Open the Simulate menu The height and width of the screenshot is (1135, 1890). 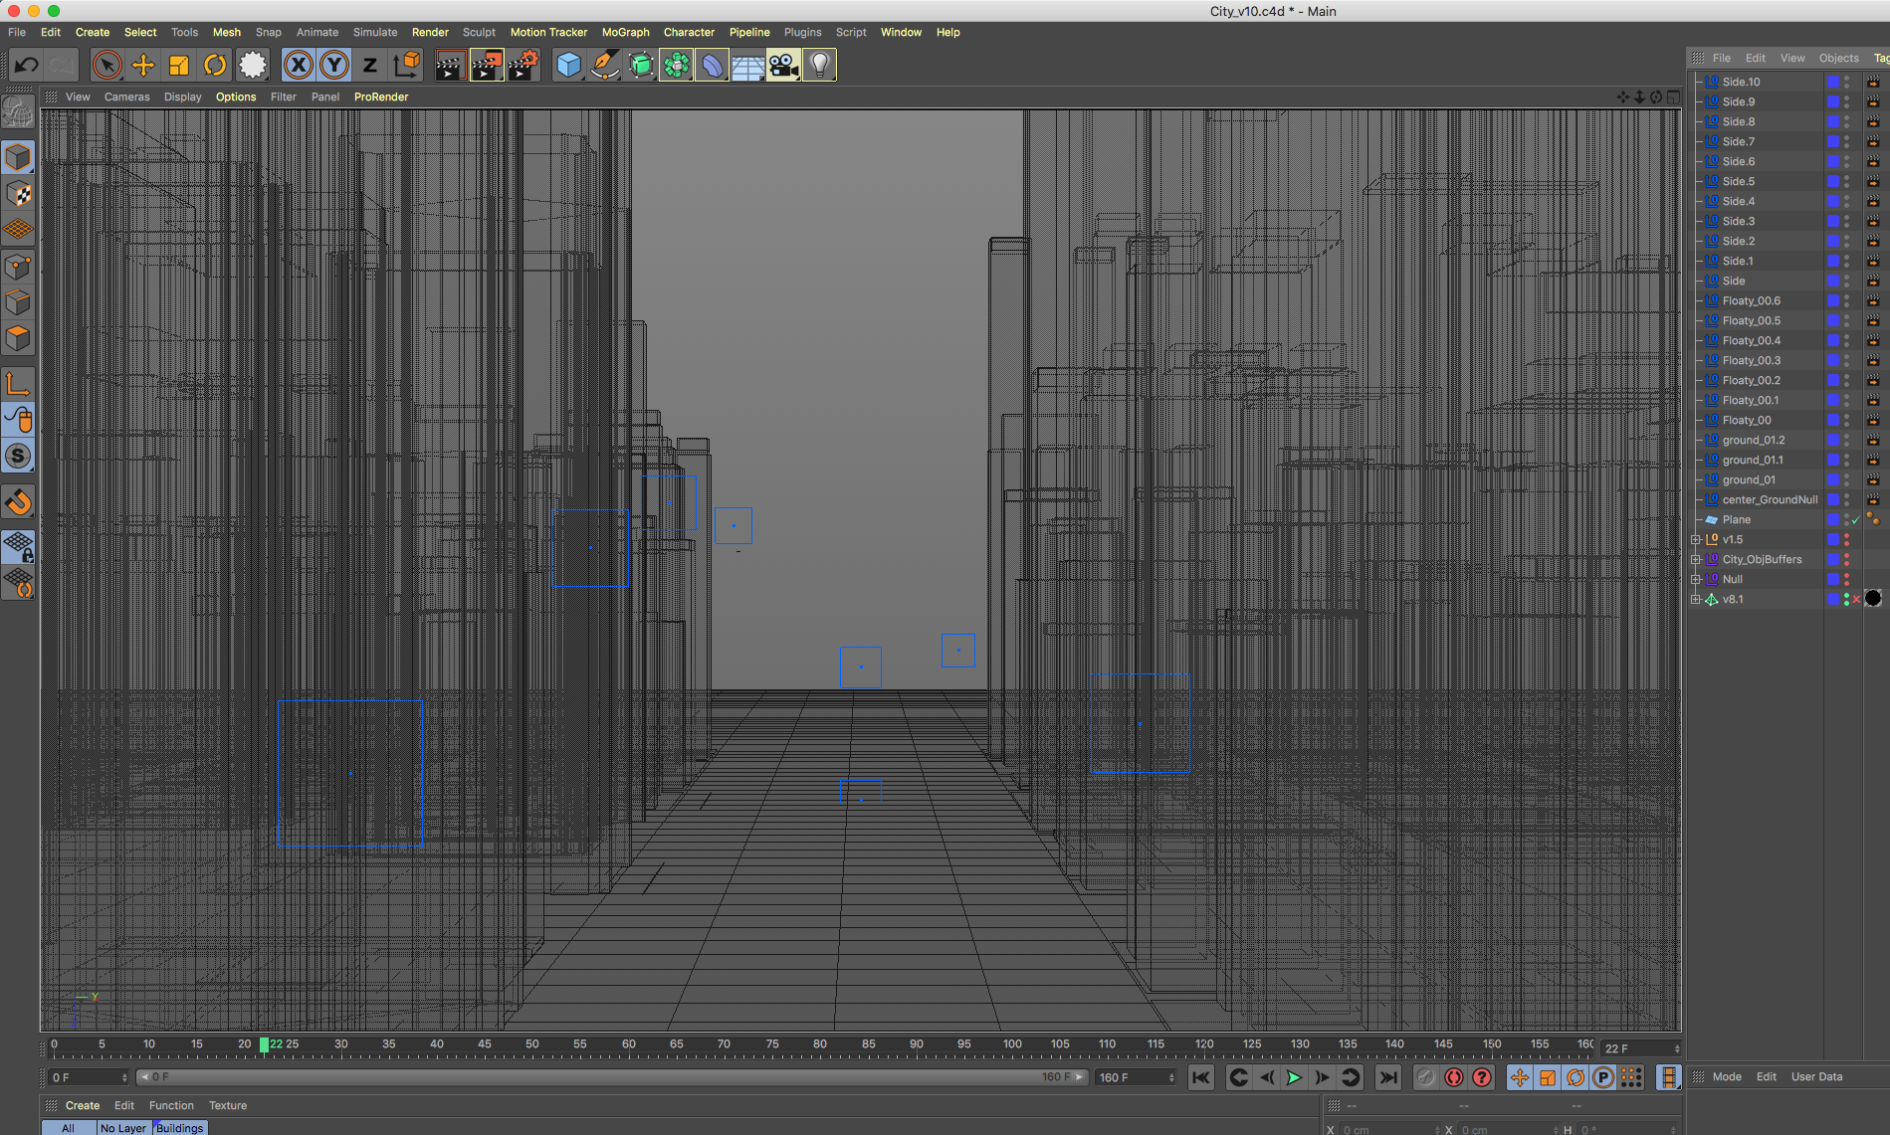coord(375,32)
